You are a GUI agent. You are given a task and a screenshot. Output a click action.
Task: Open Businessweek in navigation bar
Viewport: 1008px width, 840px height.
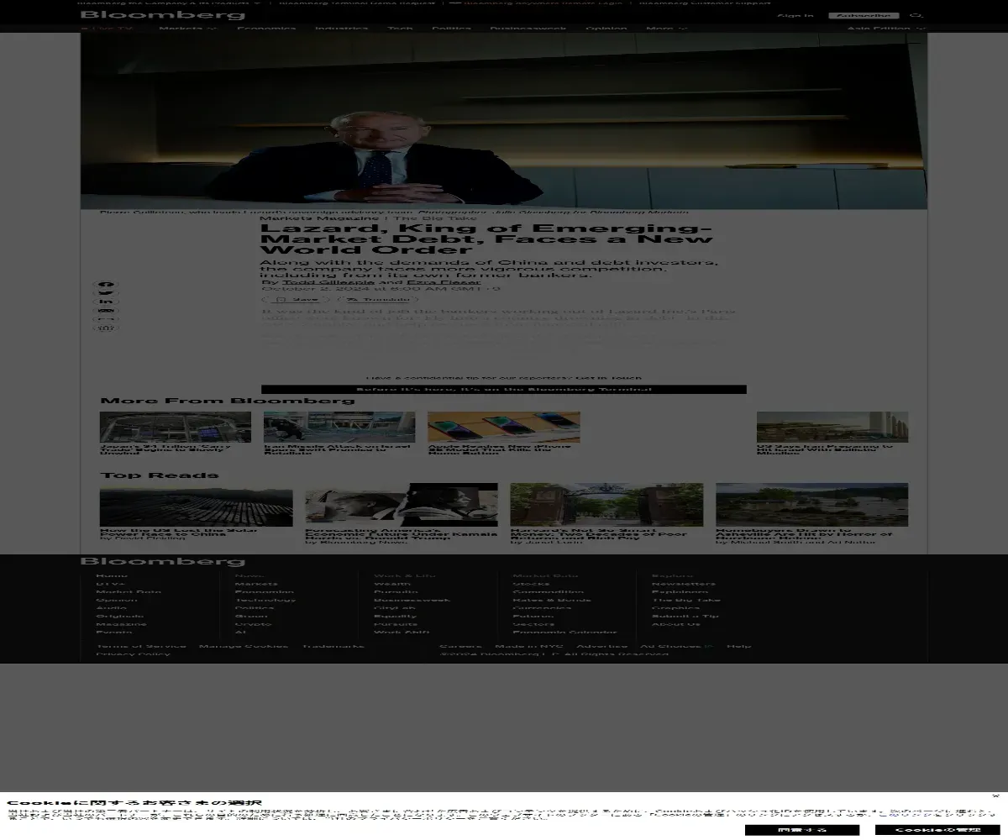[528, 29]
